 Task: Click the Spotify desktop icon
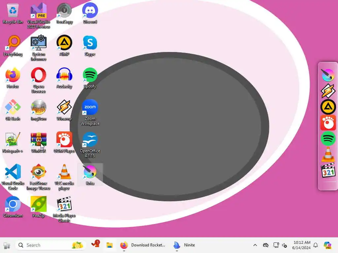pyautogui.click(x=90, y=78)
